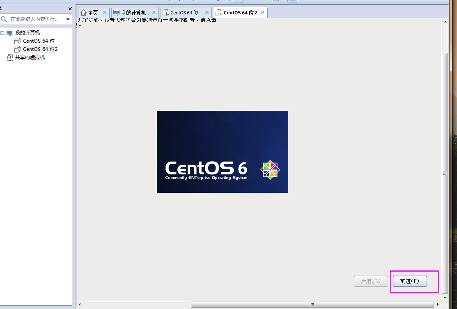
Task: Select 共享的虚拟机 shared VMs item
Action: 30,57
